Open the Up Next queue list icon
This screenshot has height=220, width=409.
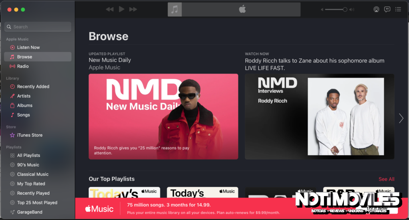(x=398, y=10)
